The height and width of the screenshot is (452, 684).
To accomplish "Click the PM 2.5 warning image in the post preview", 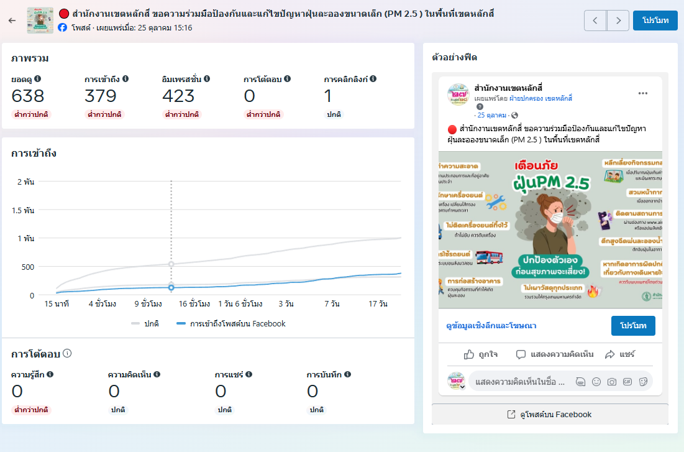I will [550, 229].
